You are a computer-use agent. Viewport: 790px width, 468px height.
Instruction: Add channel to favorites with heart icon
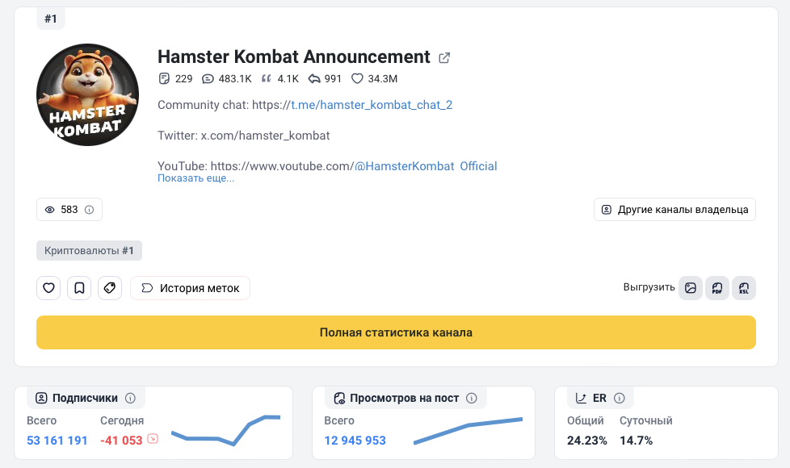pos(48,288)
